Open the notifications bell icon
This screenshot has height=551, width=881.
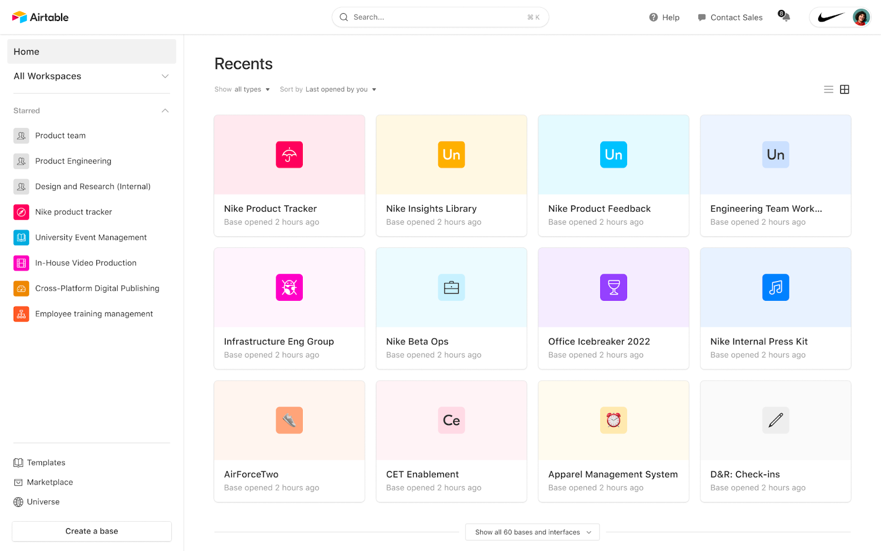786,17
